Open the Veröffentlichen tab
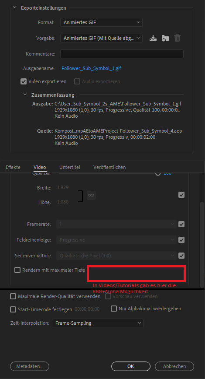The height and width of the screenshot is (379, 205). pyautogui.click(x=109, y=167)
